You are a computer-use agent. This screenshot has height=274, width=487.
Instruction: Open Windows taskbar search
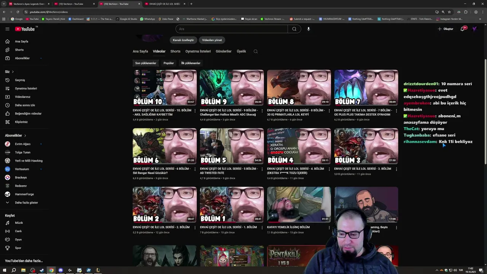(14, 270)
